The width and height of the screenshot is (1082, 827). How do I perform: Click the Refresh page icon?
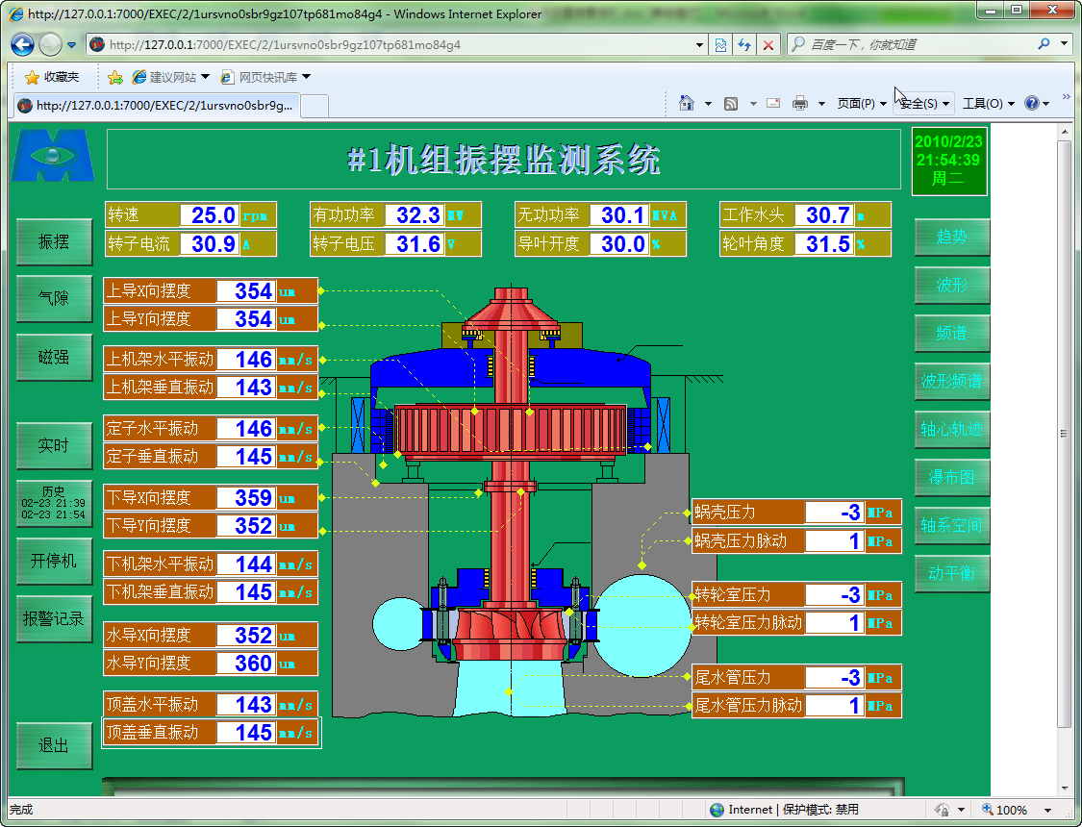tap(743, 44)
